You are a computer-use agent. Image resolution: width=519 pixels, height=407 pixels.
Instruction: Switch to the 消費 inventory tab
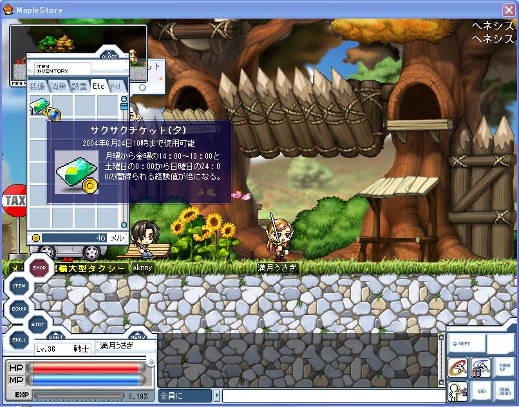tap(59, 86)
